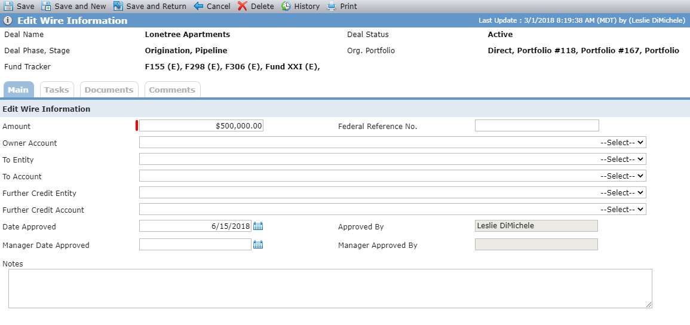Click the Active deal status value
690x325 pixels.
[x=501, y=34]
